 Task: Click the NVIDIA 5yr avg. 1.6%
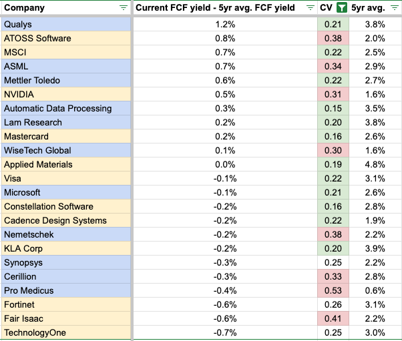point(375,94)
